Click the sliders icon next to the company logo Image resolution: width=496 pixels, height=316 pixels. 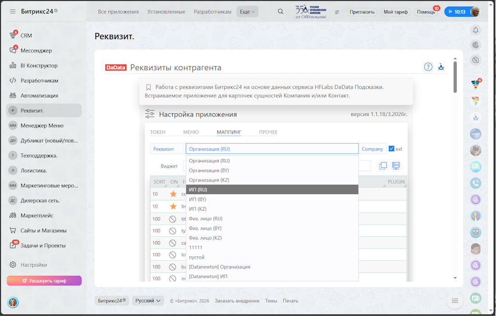(x=337, y=12)
